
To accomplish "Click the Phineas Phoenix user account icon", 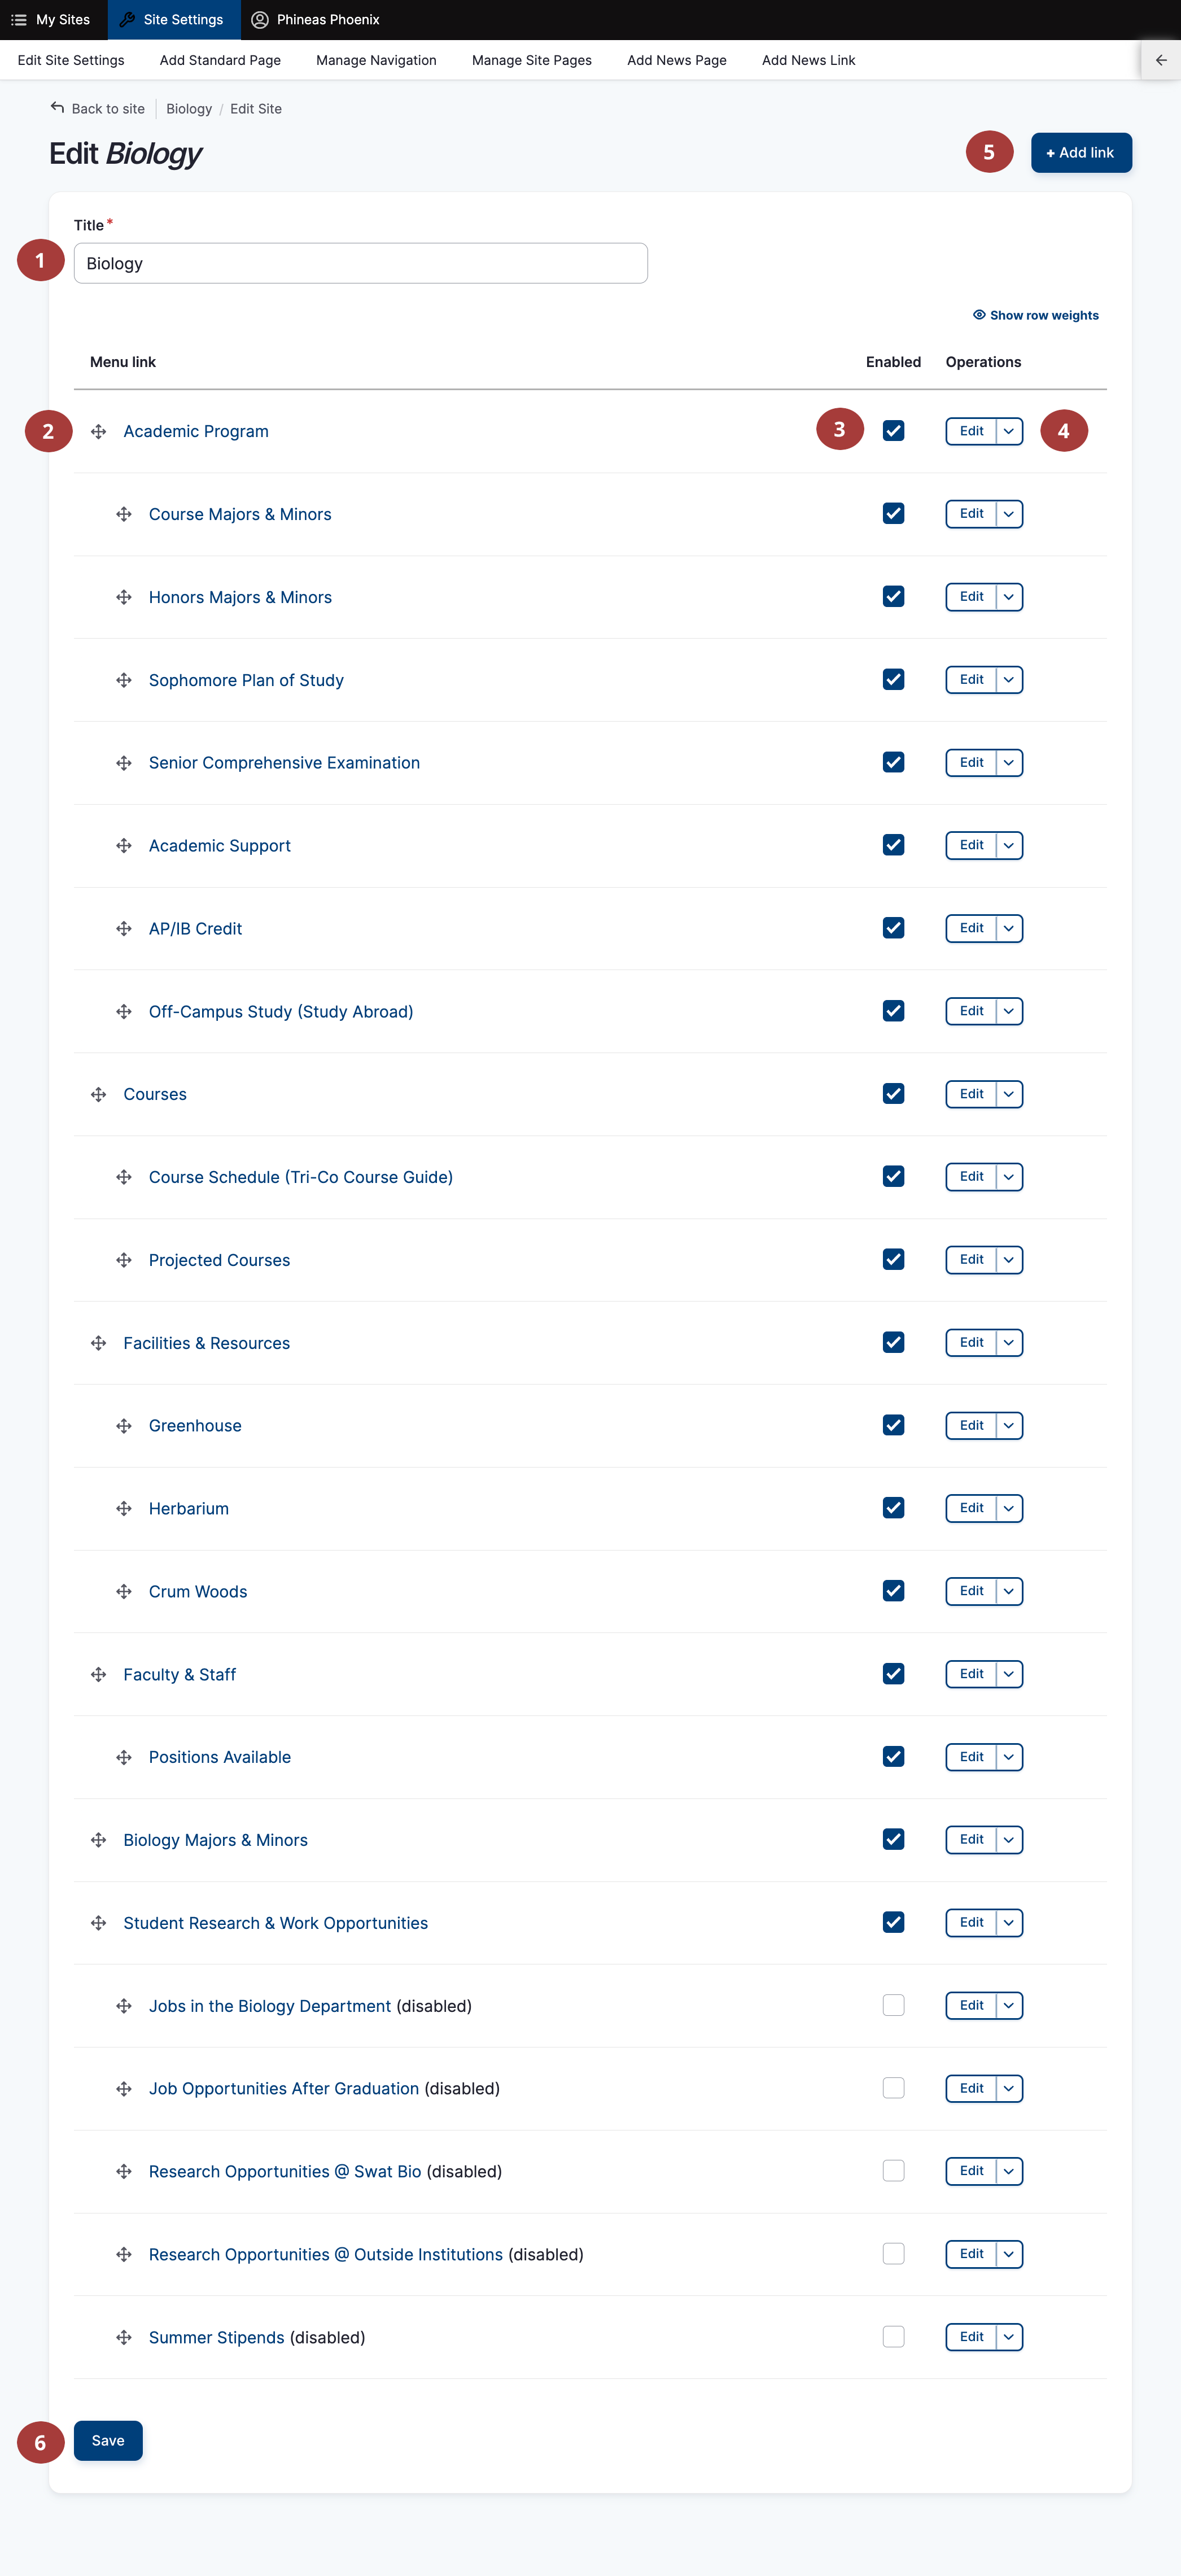I will coord(260,20).
